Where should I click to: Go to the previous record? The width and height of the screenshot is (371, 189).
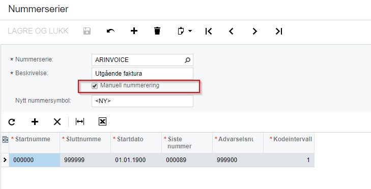point(231,31)
